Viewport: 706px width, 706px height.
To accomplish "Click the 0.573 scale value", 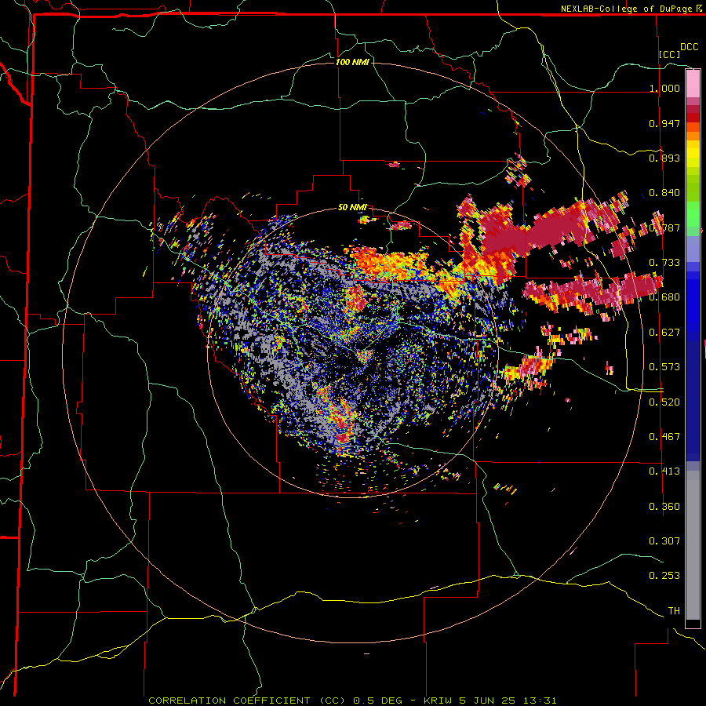I will point(664,367).
